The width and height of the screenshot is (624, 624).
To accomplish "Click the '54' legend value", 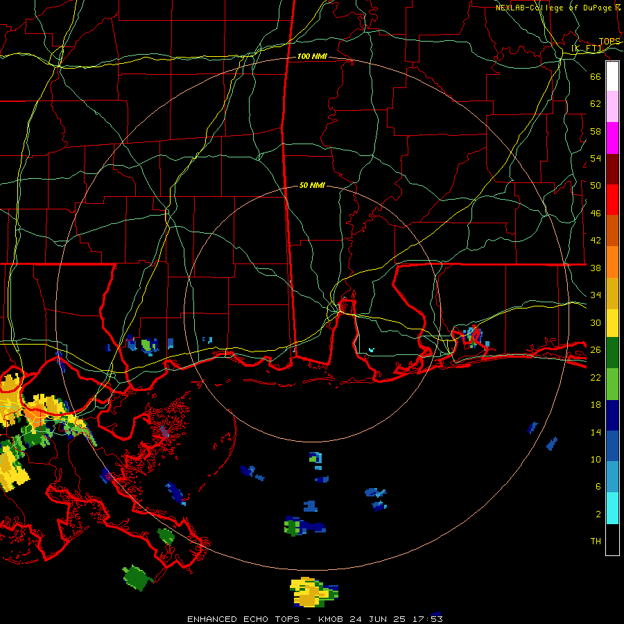I will (x=596, y=158).
